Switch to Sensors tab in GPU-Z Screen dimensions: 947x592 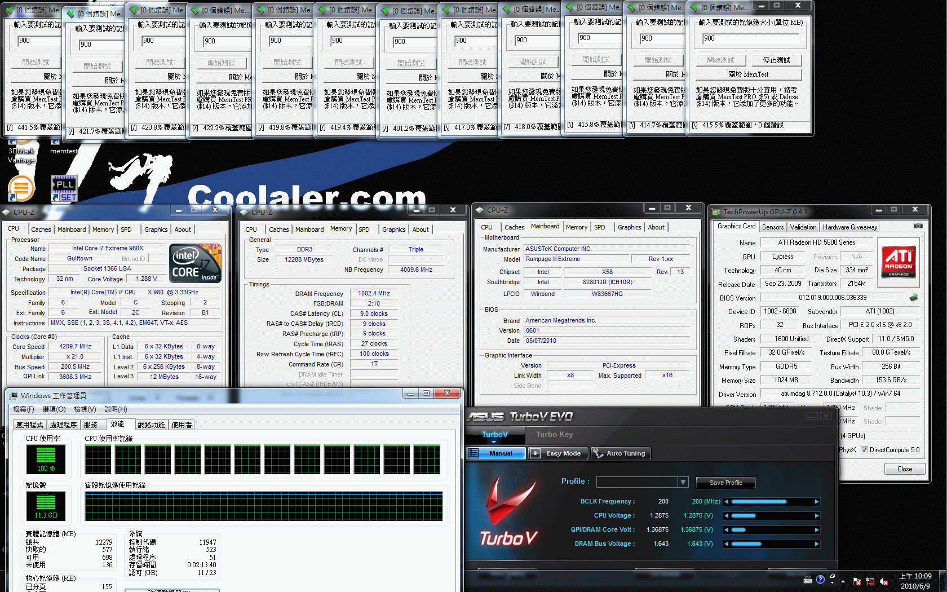coord(773,227)
